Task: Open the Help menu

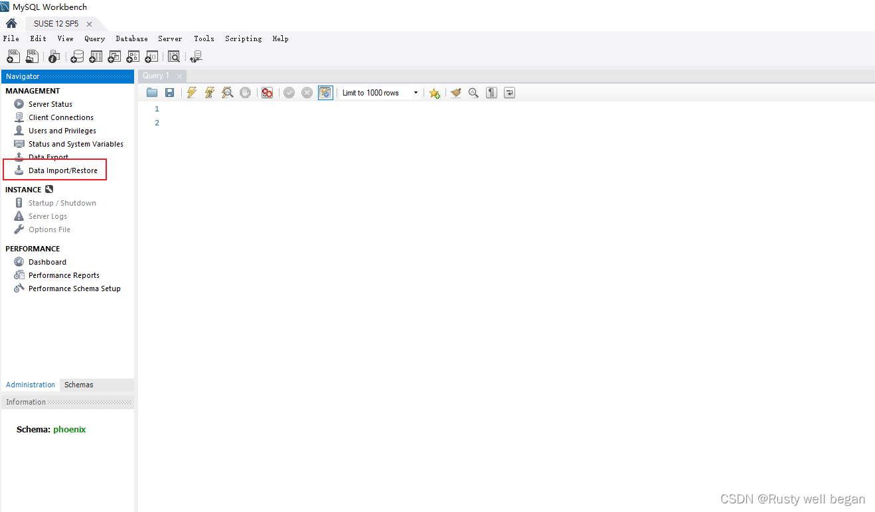Action: [x=280, y=38]
